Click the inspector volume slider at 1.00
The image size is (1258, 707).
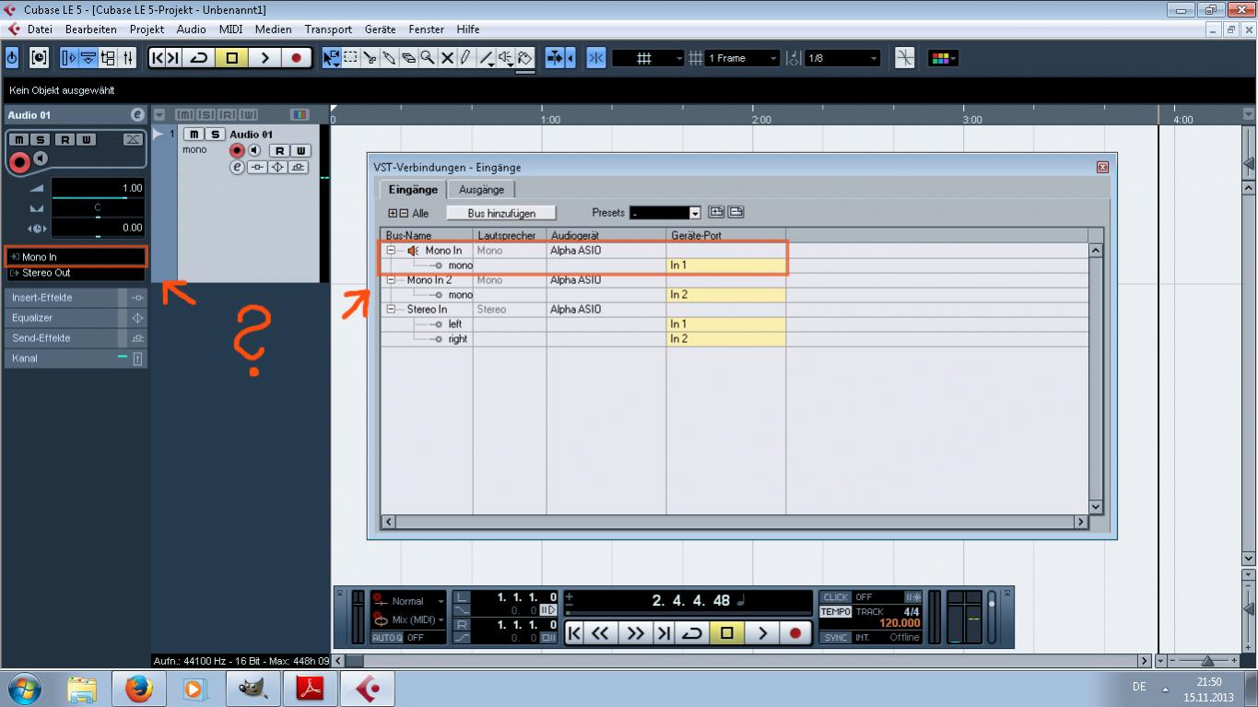(98, 189)
